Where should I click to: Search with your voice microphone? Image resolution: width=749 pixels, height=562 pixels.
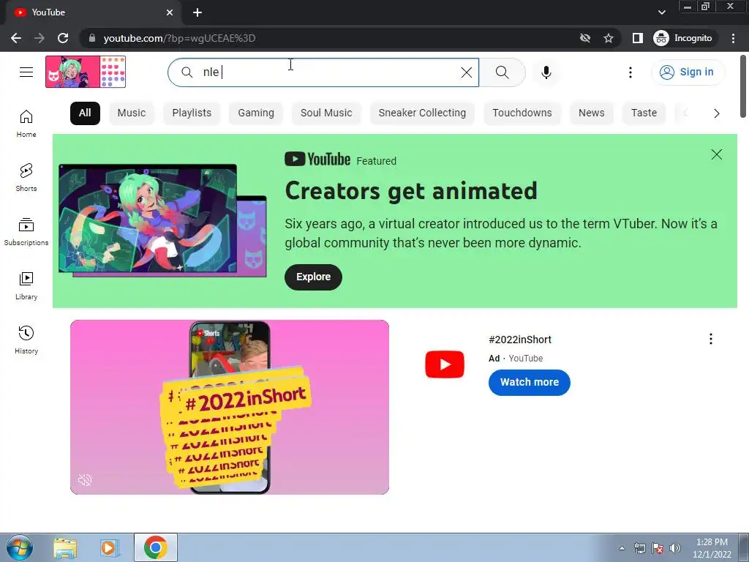[546, 72]
